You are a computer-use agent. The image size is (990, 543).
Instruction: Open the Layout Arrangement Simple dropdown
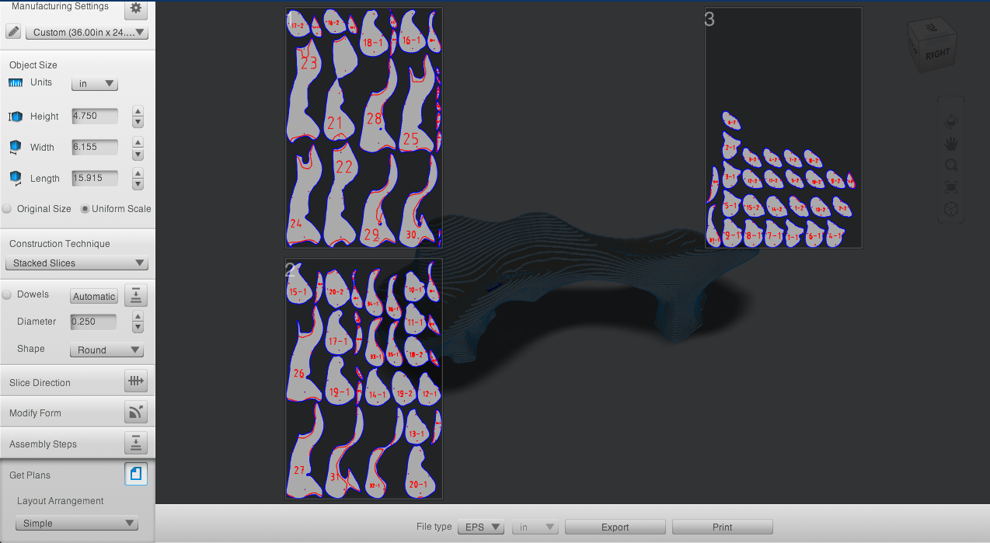[x=77, y=524]
